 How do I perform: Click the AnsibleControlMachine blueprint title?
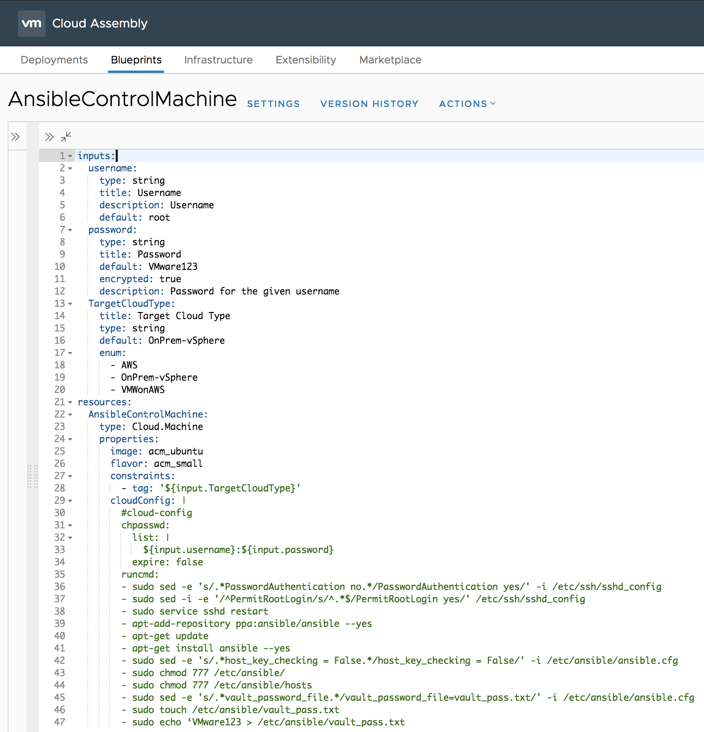pos(123,99)
